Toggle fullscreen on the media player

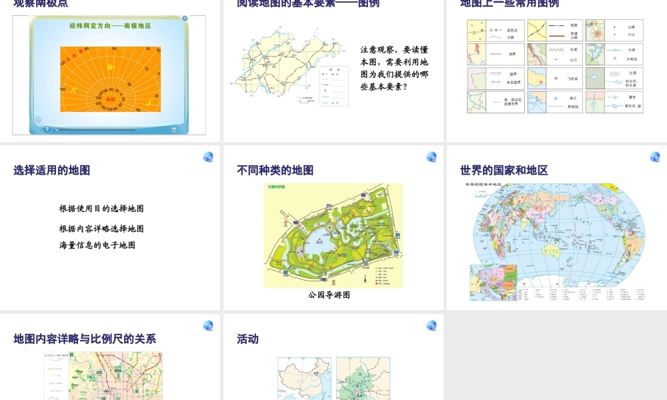coord(174,130)
